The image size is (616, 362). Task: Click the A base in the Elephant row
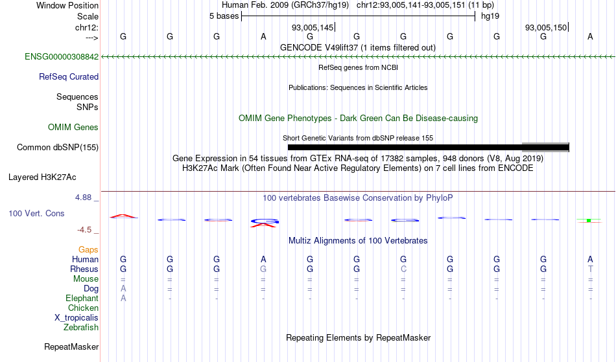click(123, 299)
